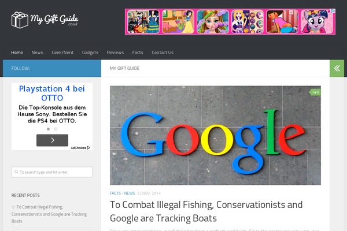Focus the 'To search type and hit enter' field
Screen dimensions: 347x231
tap(52, 172)
